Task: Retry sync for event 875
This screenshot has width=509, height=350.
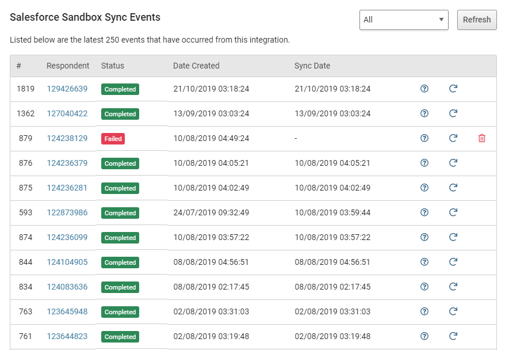Action: click(x=453, y=188)
